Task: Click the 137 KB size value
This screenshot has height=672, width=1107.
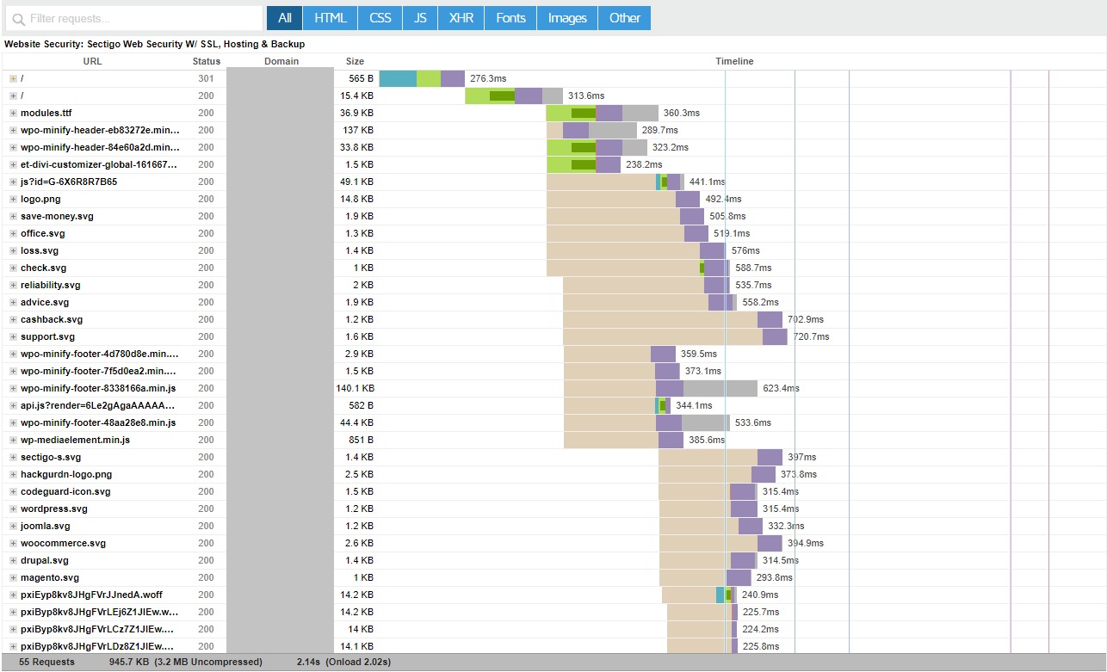Action: (x=358, y=130)
